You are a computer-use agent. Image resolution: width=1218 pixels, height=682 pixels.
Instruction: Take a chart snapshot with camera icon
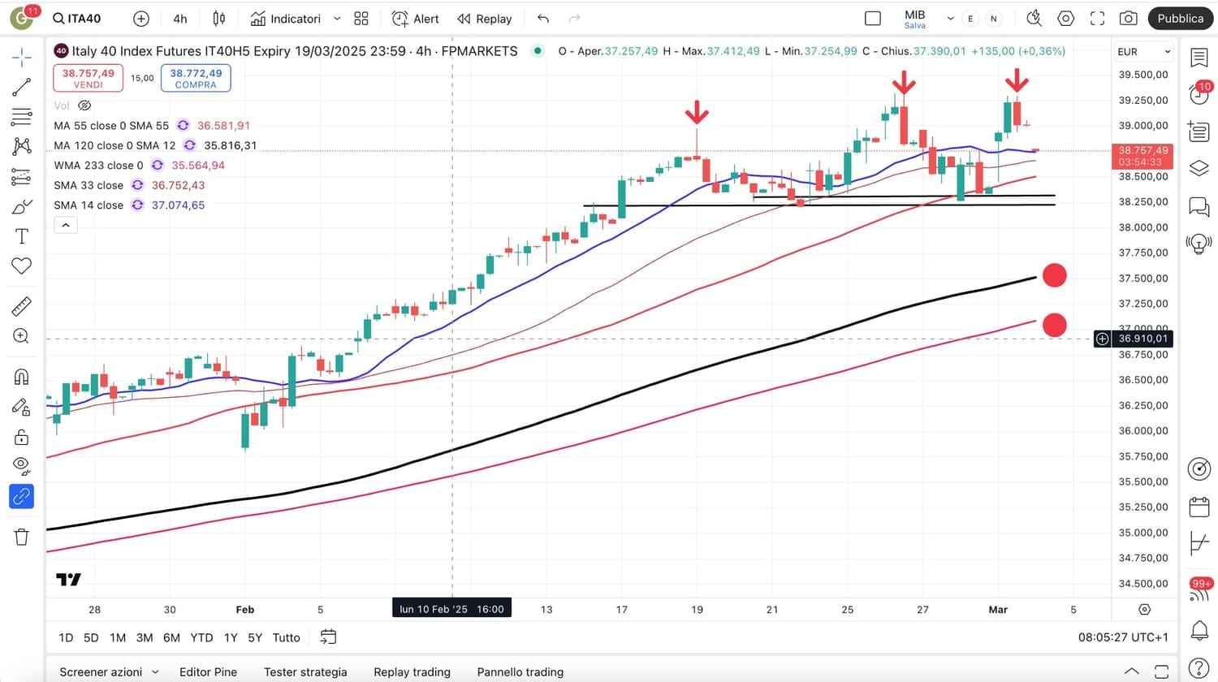1128,19
